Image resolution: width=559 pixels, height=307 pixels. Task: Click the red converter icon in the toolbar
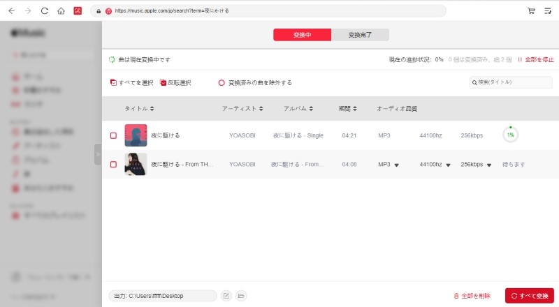(78, 11)
